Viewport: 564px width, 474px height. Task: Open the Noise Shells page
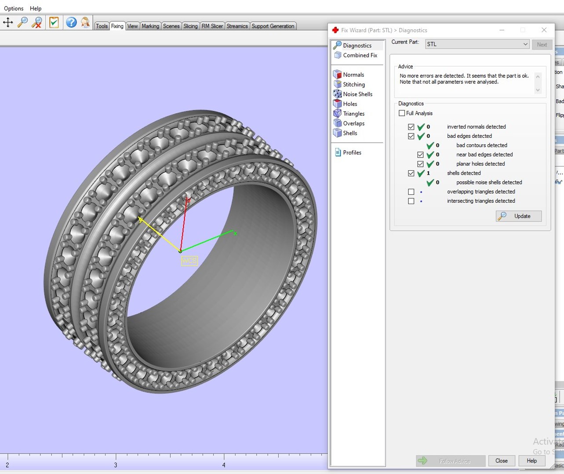tap(353, 94)
